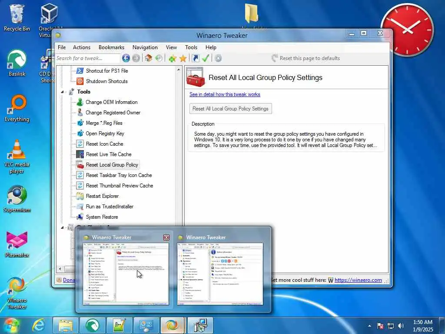The image size is (445, 334).
Task: Select the Plasmafox desktop shortcut
Action: (17, 244)
